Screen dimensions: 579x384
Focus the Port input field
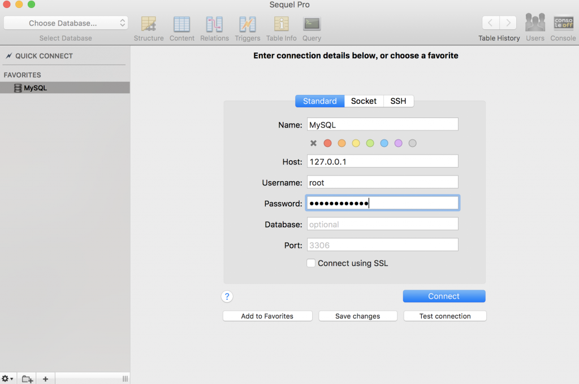(x=383, y=245)
